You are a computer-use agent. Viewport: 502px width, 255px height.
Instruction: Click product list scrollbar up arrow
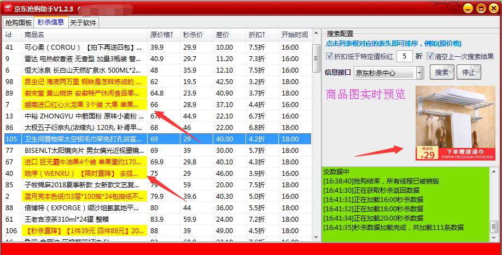[x=316, y=33]
